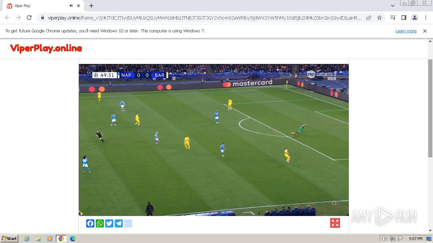Click the address bar URL
The image size is (433, 243).
click(x=205, y=18)
